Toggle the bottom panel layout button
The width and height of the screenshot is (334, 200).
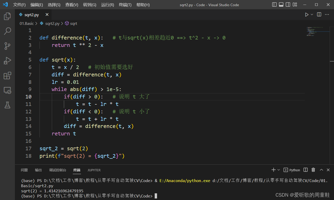[x=281, y=5]
